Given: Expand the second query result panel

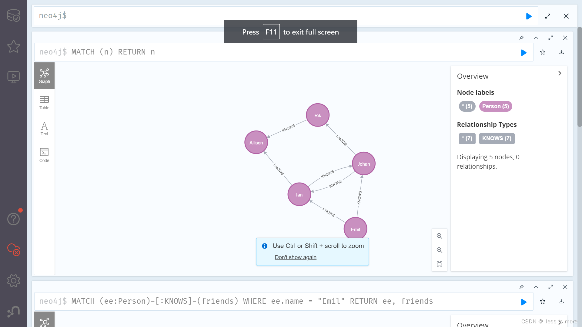Looking at the screenshot, I should tap(551, 286).
